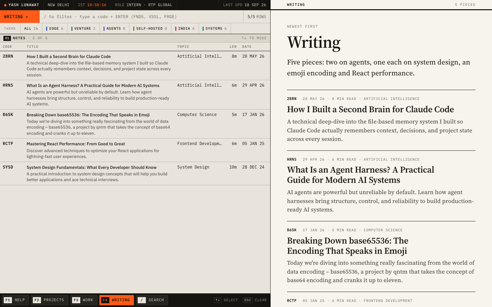Click the B65K code in the right pane
The width and height of the screenshot is (492, 307).
[x=292, y=230]
